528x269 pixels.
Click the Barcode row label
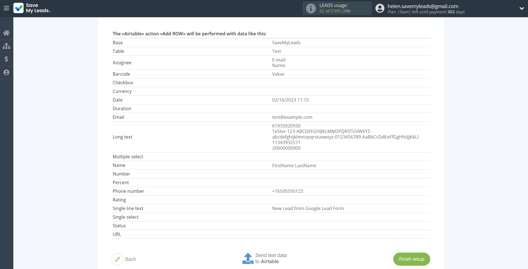tap(121, 74)
